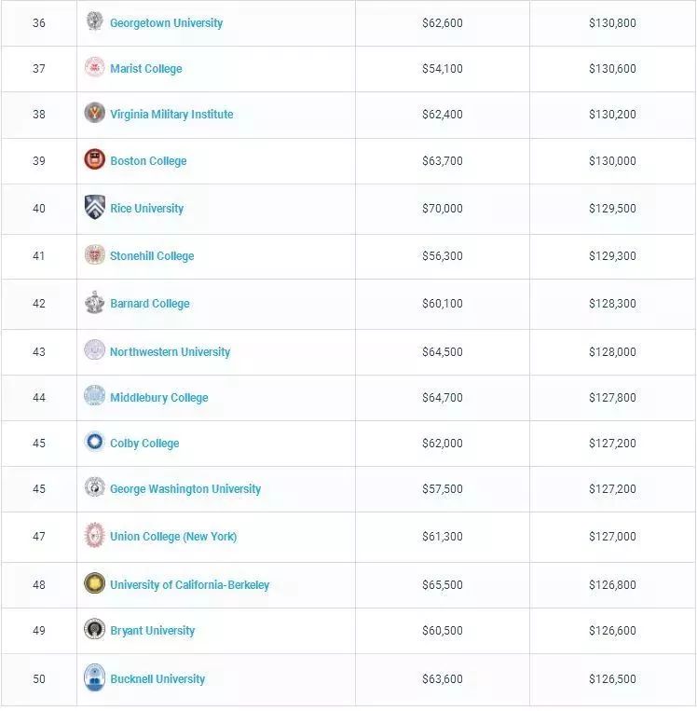This screenshot has height=711, width=697.
Task: Click the Boston College crest icon
Action: point(94,159)
